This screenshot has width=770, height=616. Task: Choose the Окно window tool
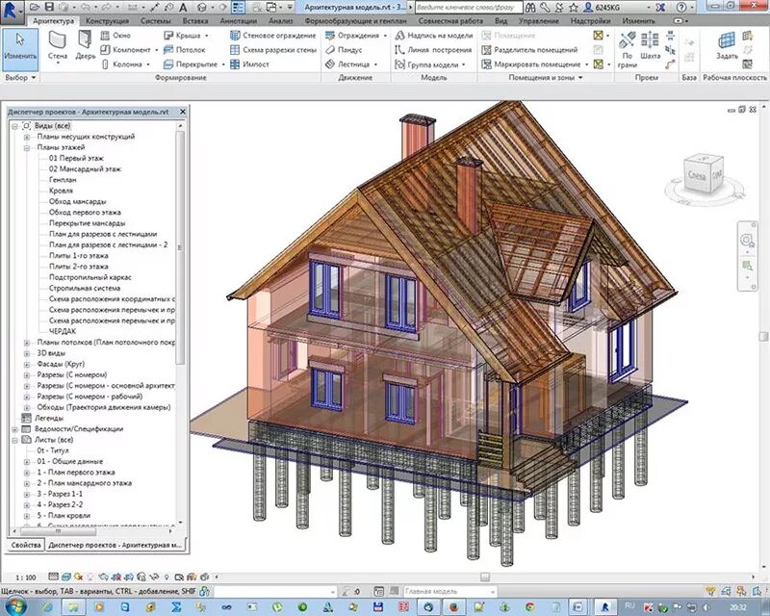[x=115, y=36]
